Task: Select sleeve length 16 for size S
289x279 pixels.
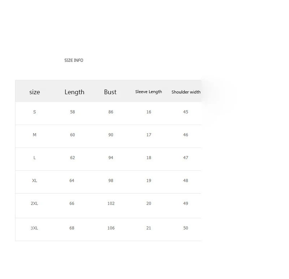Action: [149, 112]
